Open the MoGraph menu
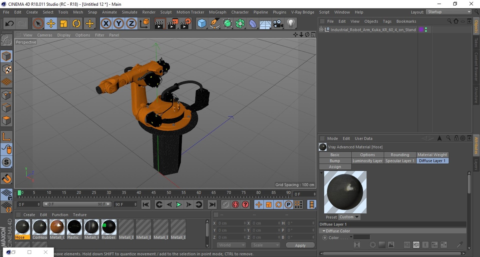Screen dimensions: 480x257 [x=217, y=12]
